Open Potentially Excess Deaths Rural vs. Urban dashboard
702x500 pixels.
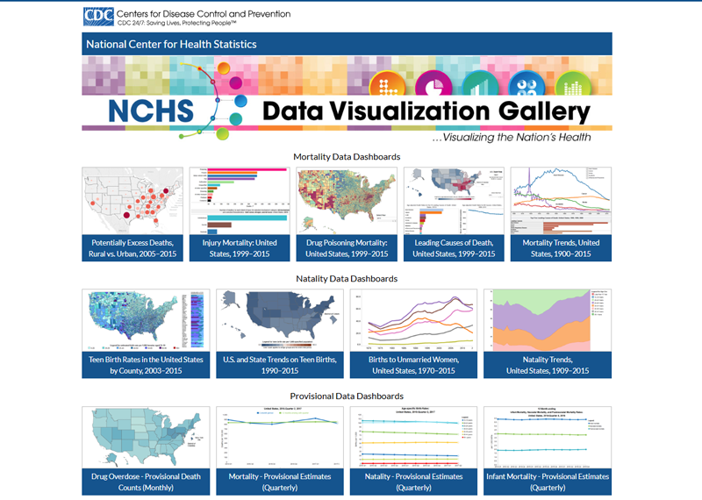pyautogui.click(x=132, y=247)
